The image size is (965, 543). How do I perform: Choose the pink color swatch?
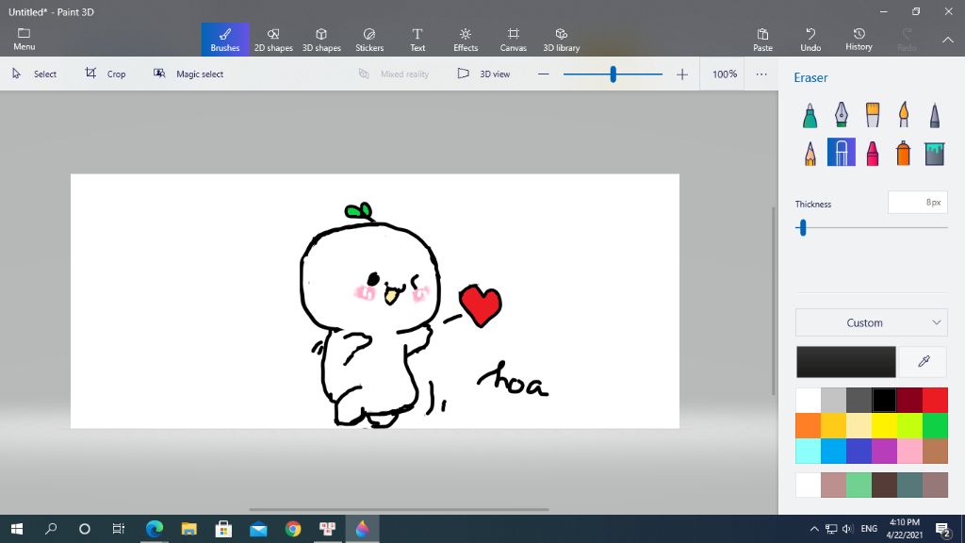click(x=909, y=452)
